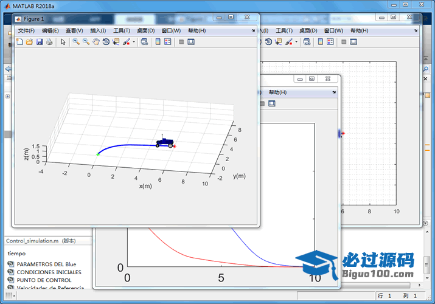Screen dimensions: 435x304
Task: Save the figure using Figure 1's disk icon
Action: point(39,42)
